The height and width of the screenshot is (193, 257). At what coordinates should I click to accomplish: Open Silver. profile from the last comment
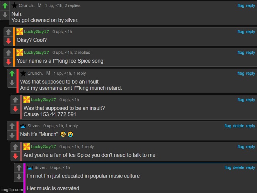(41, 167)
